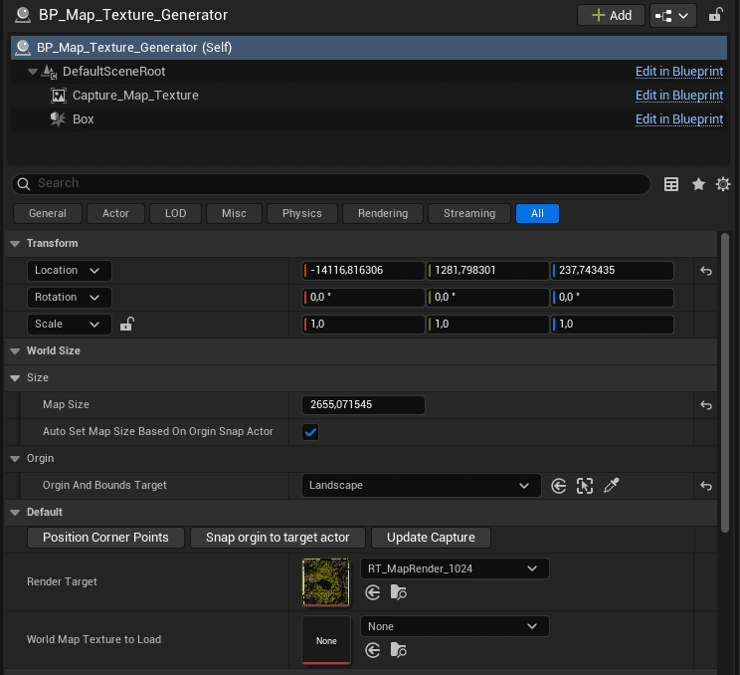Toggle the Scale ratio lock icon
Screen dimensions: 740x675
click(x=127, y=324)
